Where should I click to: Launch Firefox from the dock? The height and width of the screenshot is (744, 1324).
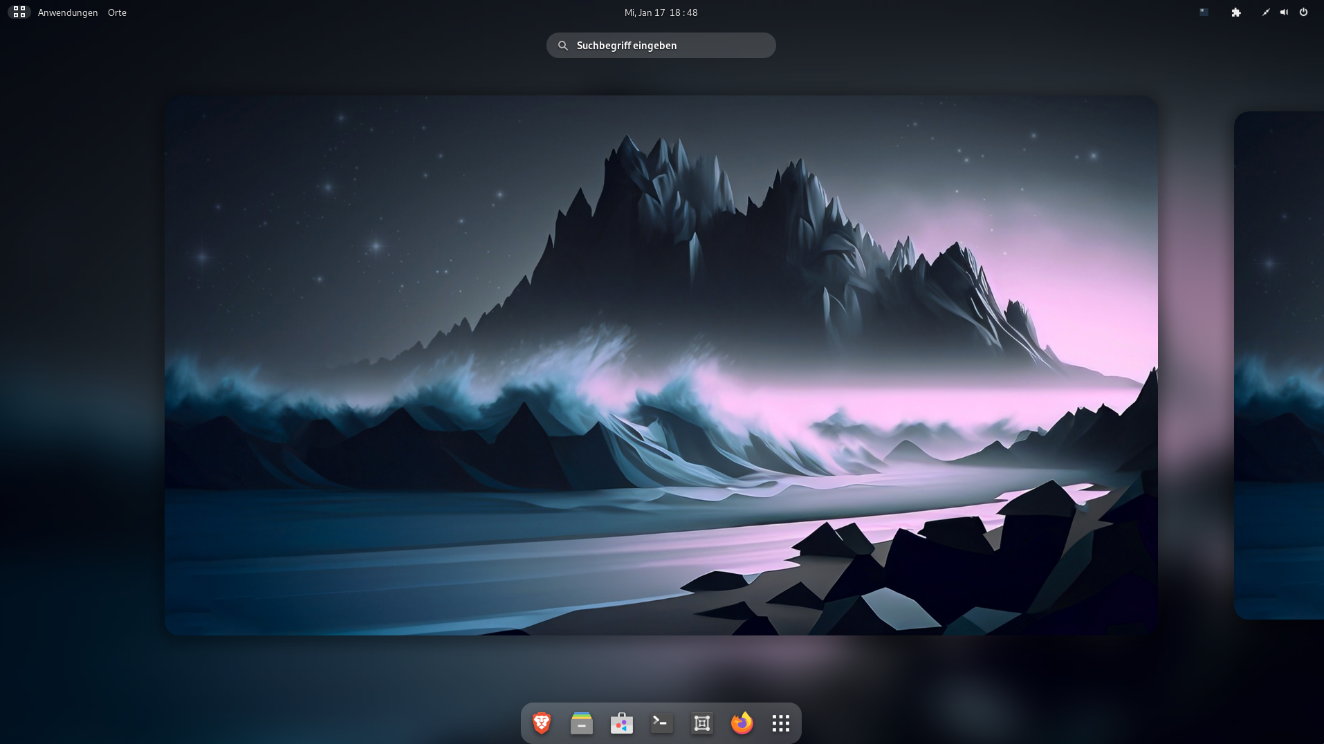pyautogui.click(x=742, y=723)
